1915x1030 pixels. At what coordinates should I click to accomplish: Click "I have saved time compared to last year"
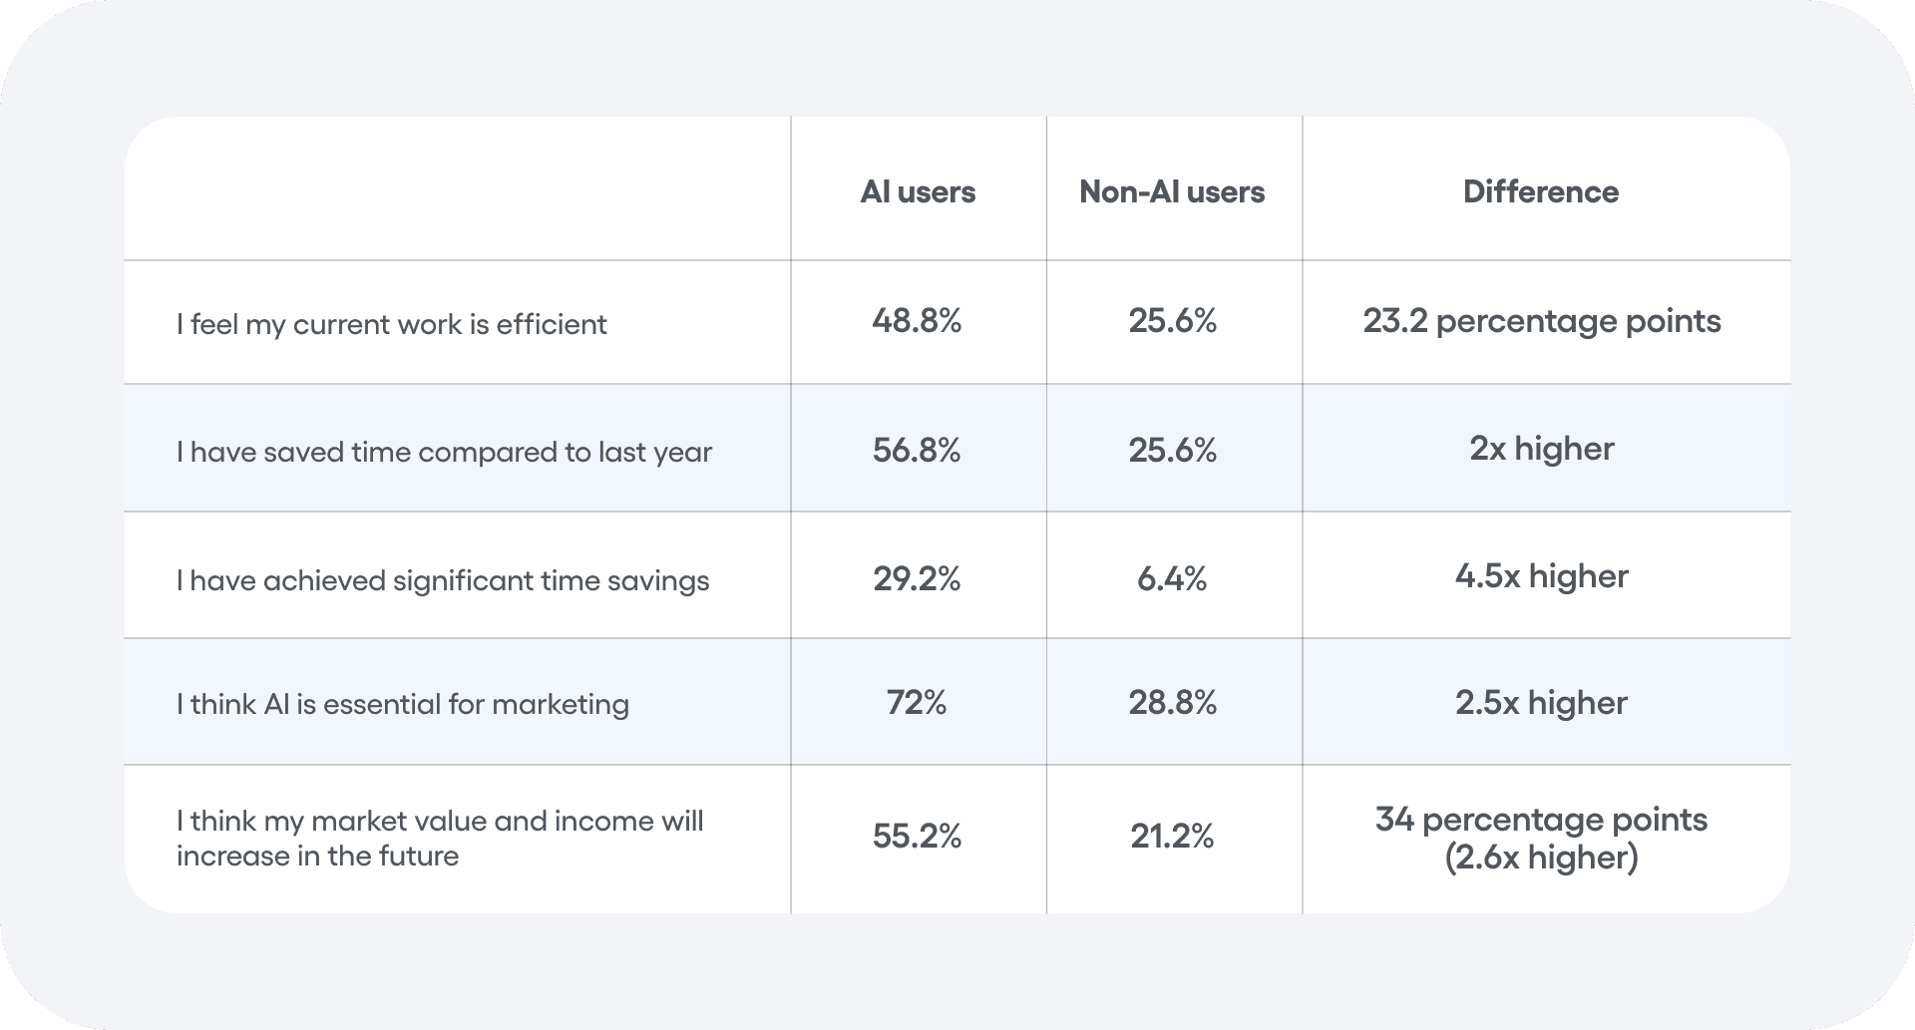(444, 452)
